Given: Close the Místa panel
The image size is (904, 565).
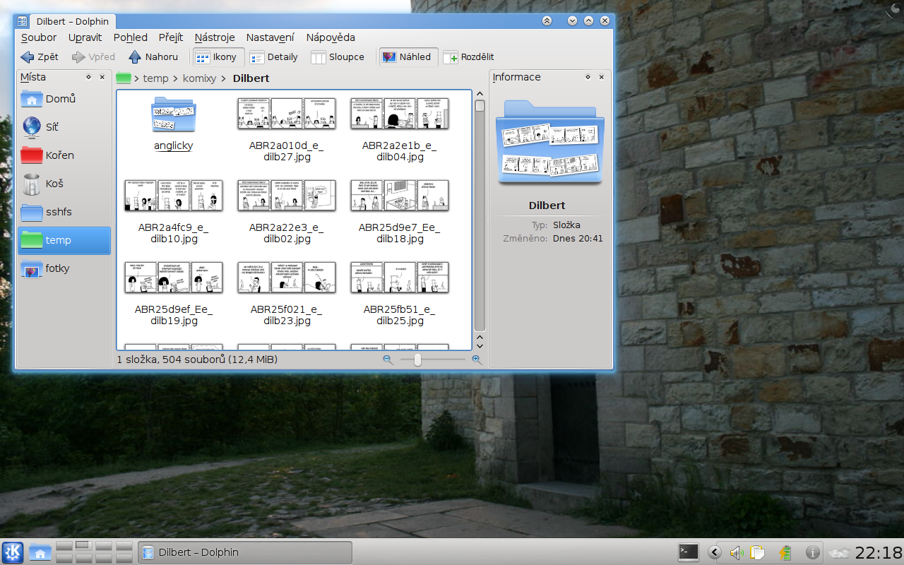Looking at the screenshot, I should (x=102, y=77).
